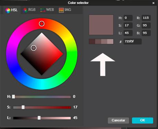Click the saturation-lightness diamond handle

point(34,48)
